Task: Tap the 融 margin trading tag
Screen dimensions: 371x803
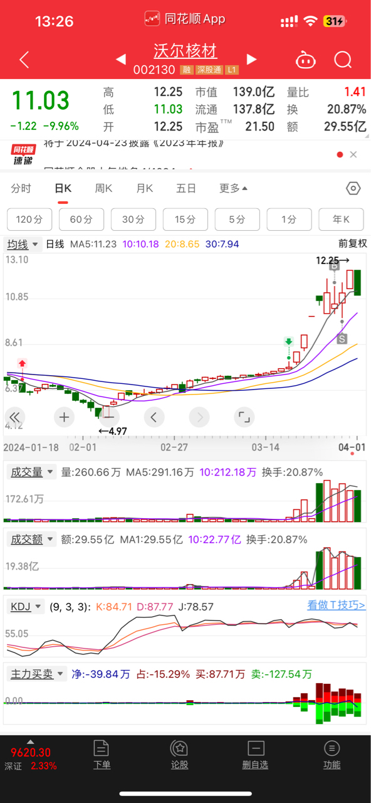Action: click(x=186, y=70)
